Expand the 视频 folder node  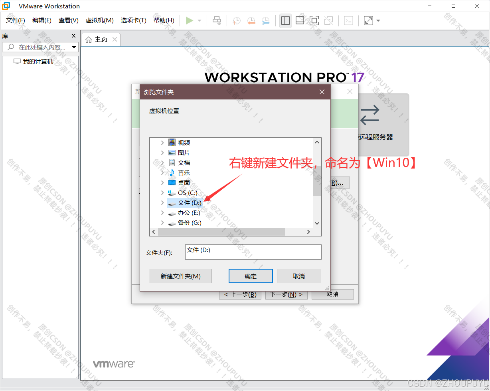click(162, 143)
